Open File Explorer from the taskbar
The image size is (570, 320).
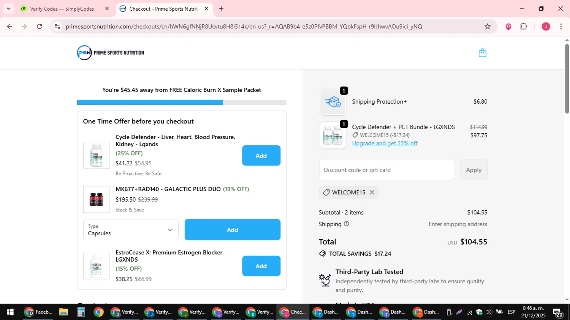coord(63,312)
